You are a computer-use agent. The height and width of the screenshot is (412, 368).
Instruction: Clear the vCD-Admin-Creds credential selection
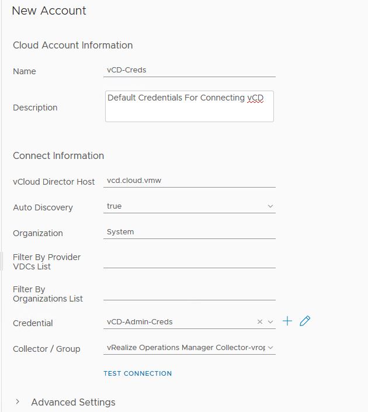pyautogui.click(x=260, y=321)
